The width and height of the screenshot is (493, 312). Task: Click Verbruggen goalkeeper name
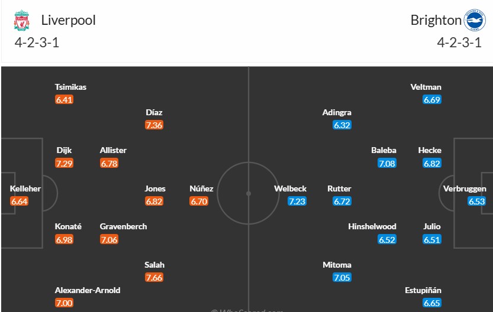click(465, 188)
